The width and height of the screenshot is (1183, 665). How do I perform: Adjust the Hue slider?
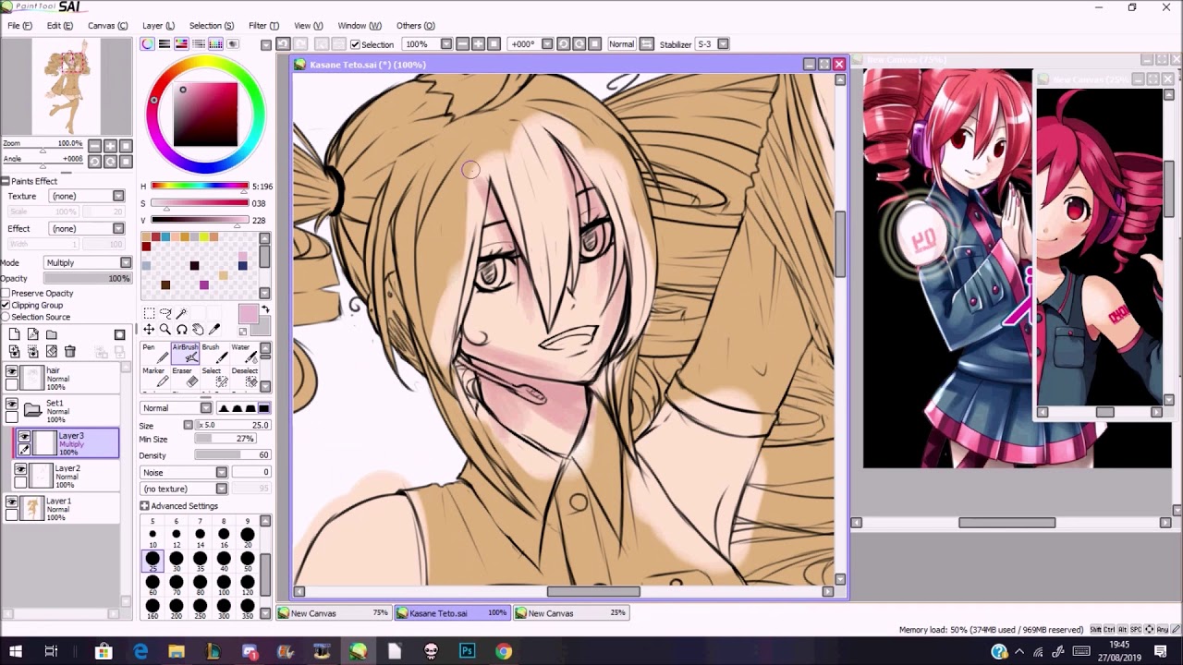(x=199, y=187)
